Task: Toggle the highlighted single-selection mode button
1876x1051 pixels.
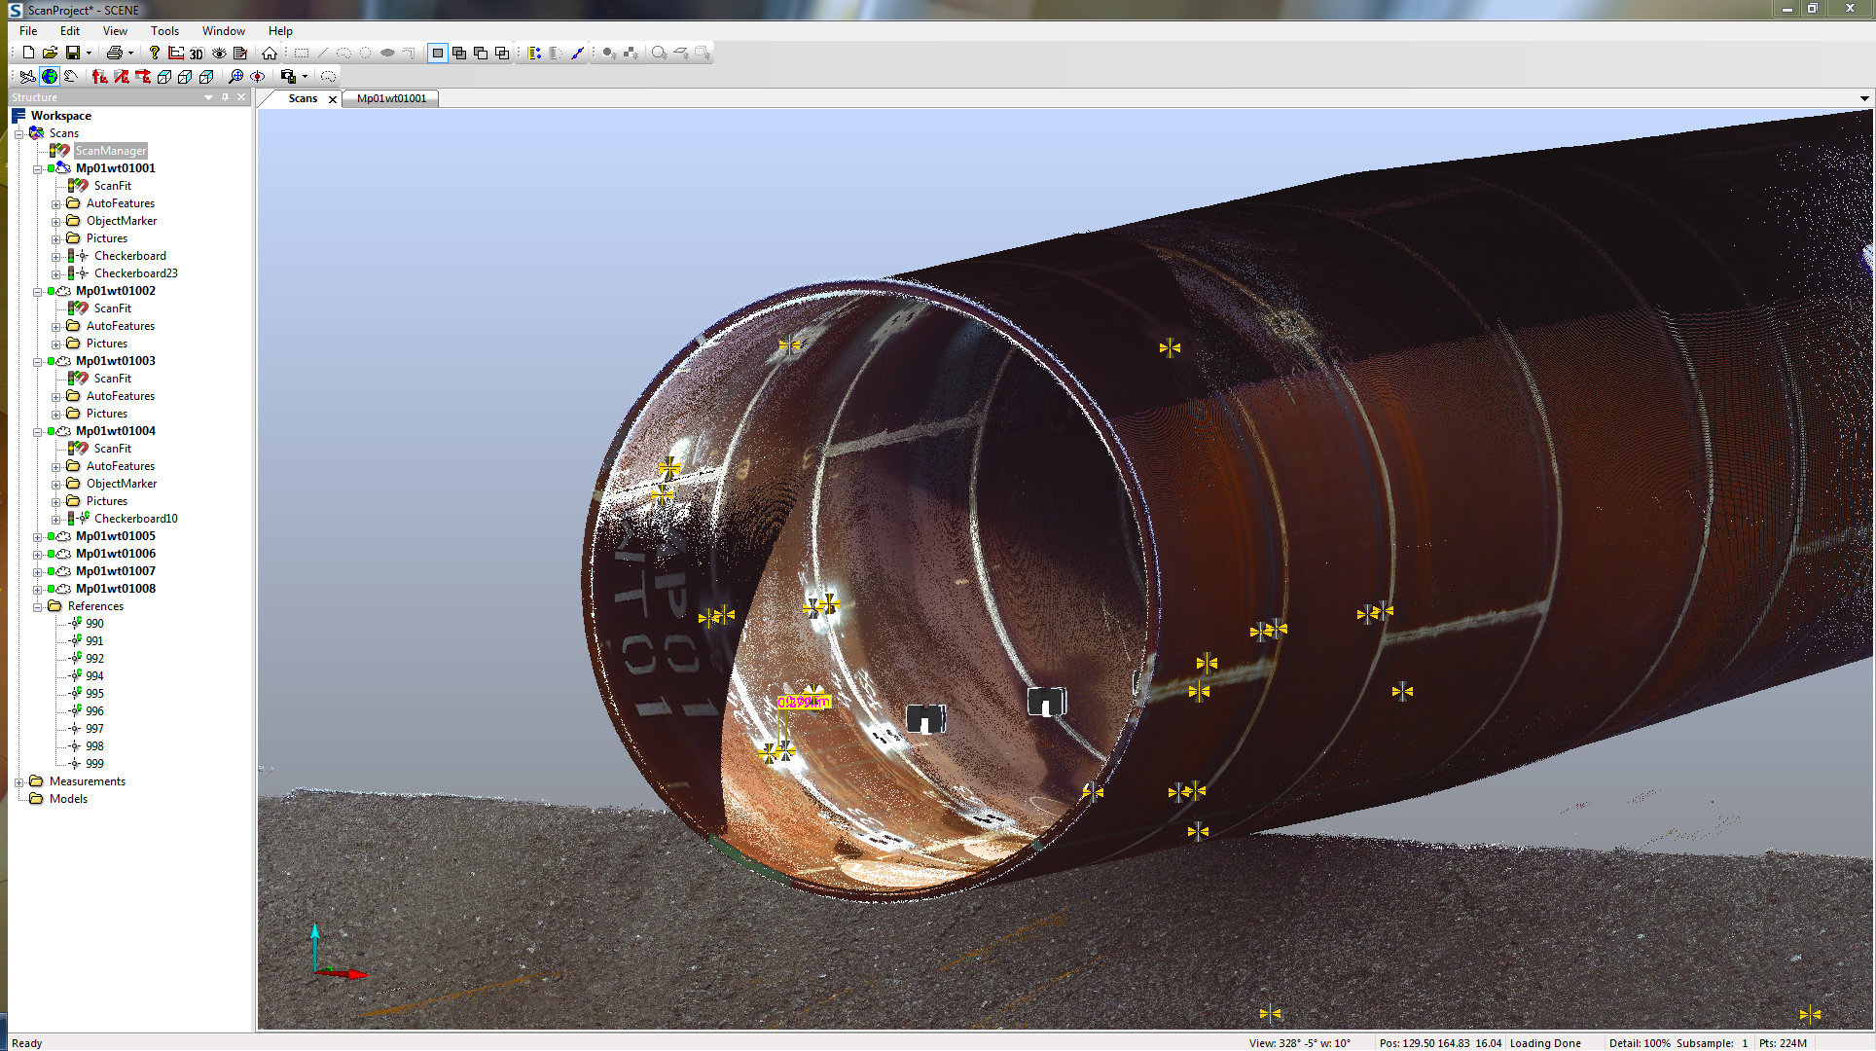Action: click(438, 53)
